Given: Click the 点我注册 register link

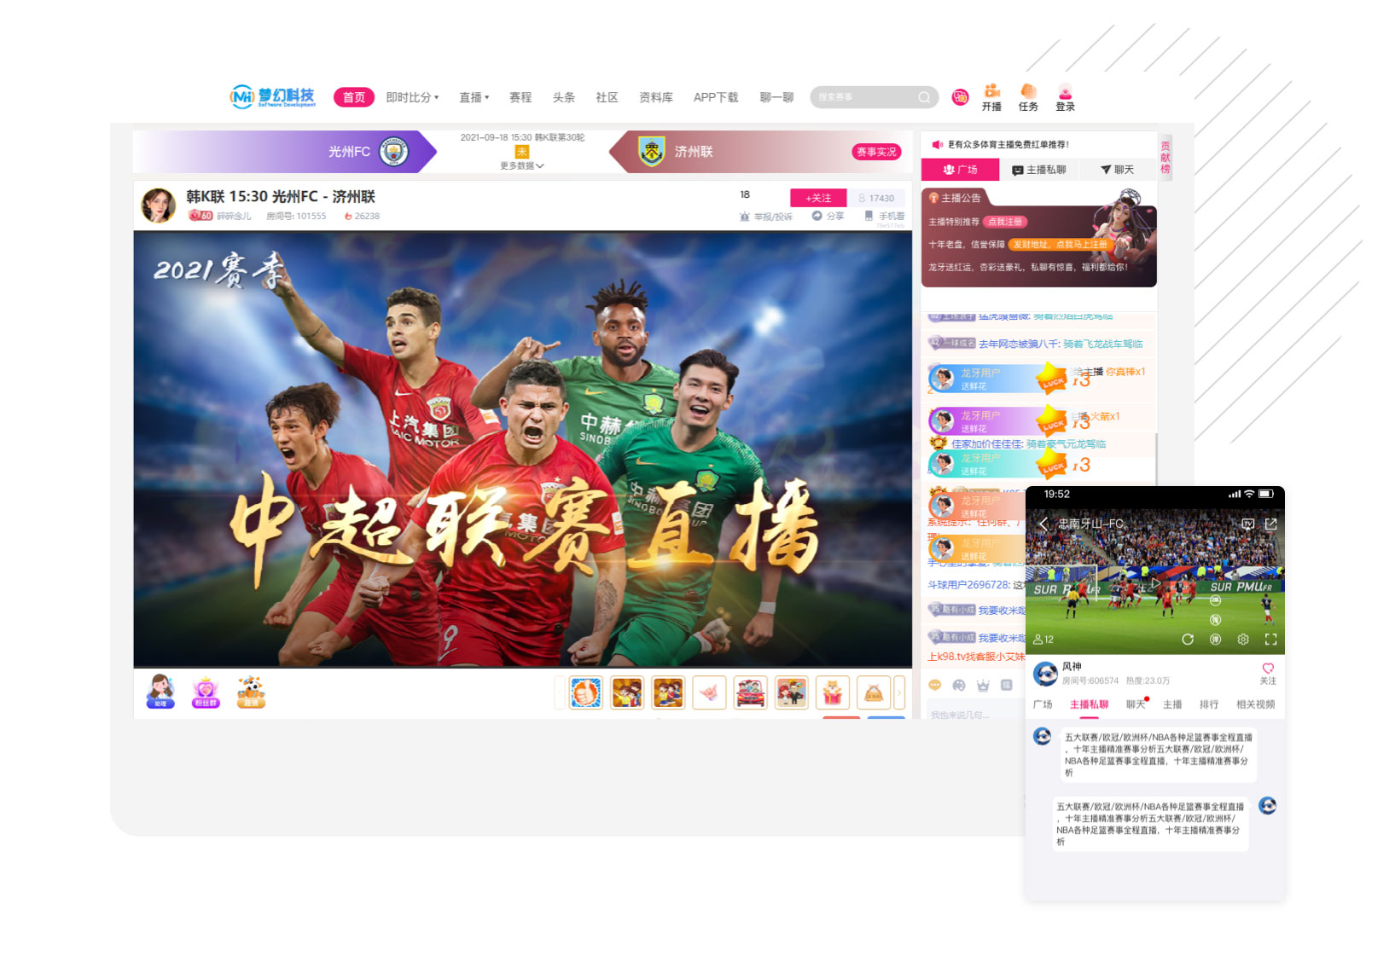Looking at the screenshot, I should 1005,222.
